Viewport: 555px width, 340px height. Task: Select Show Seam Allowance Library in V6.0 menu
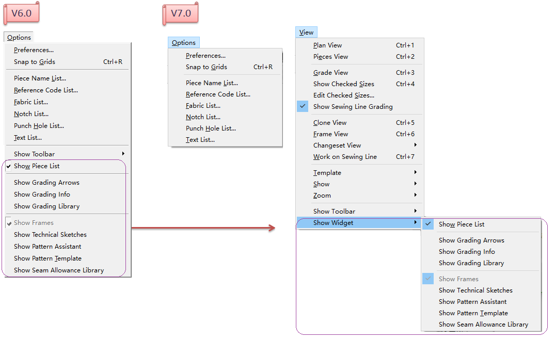(x=59, y=270)
